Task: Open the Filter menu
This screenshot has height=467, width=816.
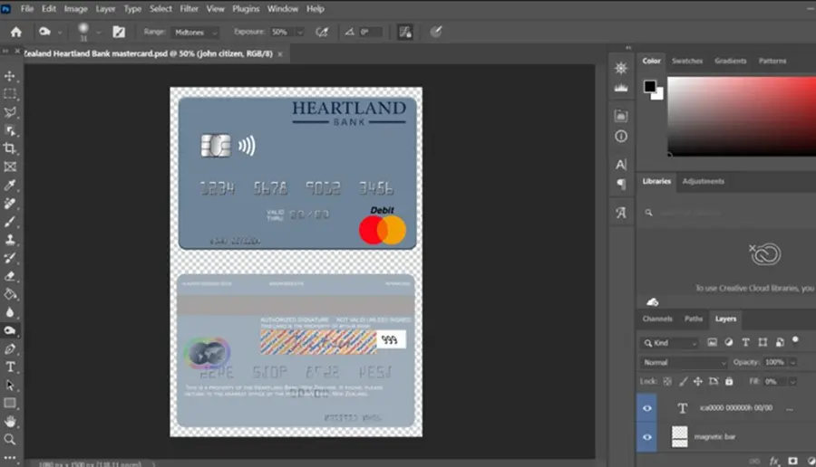Action: point(189,9)
